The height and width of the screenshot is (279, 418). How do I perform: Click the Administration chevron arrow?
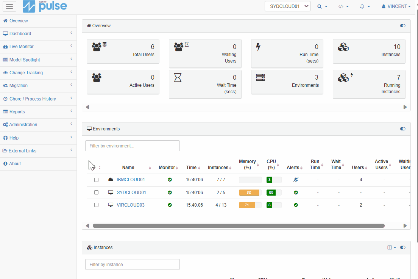point(71,124)
